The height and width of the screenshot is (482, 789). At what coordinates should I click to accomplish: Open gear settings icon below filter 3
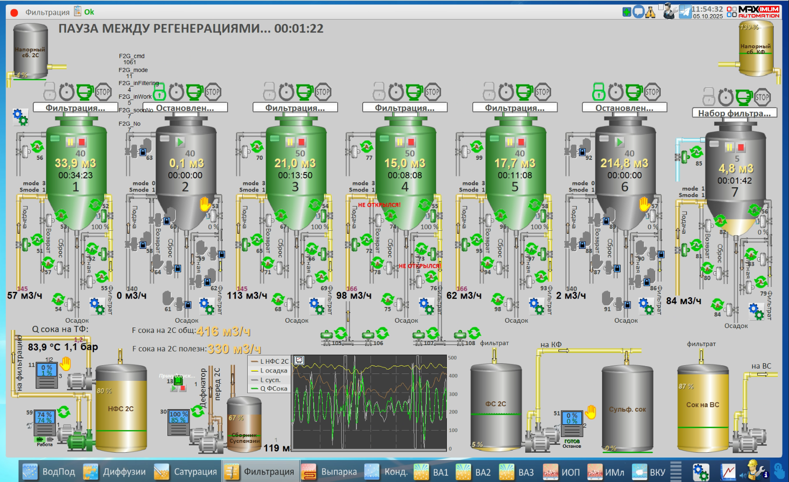[317, 306]
